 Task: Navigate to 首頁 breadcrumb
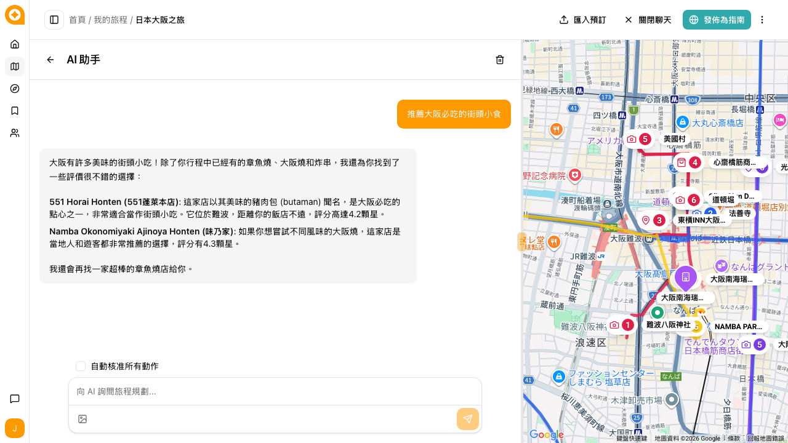pos(78,20)
